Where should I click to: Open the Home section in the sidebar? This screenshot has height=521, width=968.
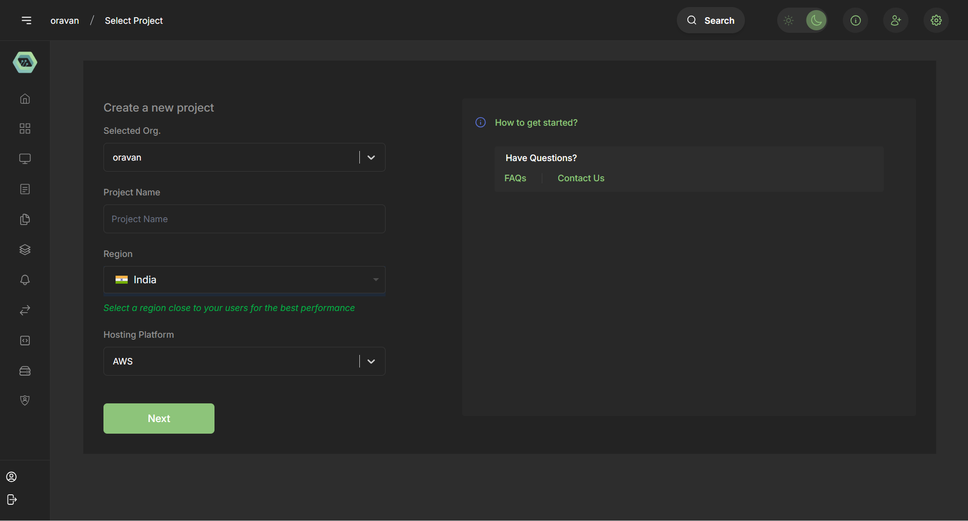[x=24, y=99]
